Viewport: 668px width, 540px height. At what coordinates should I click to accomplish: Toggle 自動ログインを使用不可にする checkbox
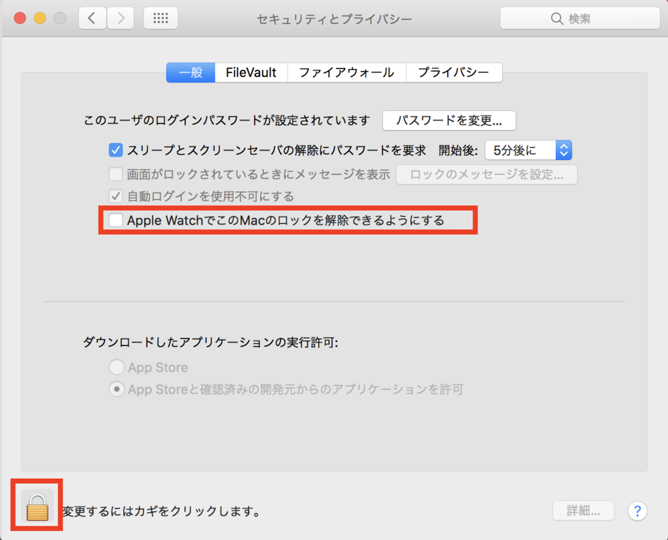115,196
